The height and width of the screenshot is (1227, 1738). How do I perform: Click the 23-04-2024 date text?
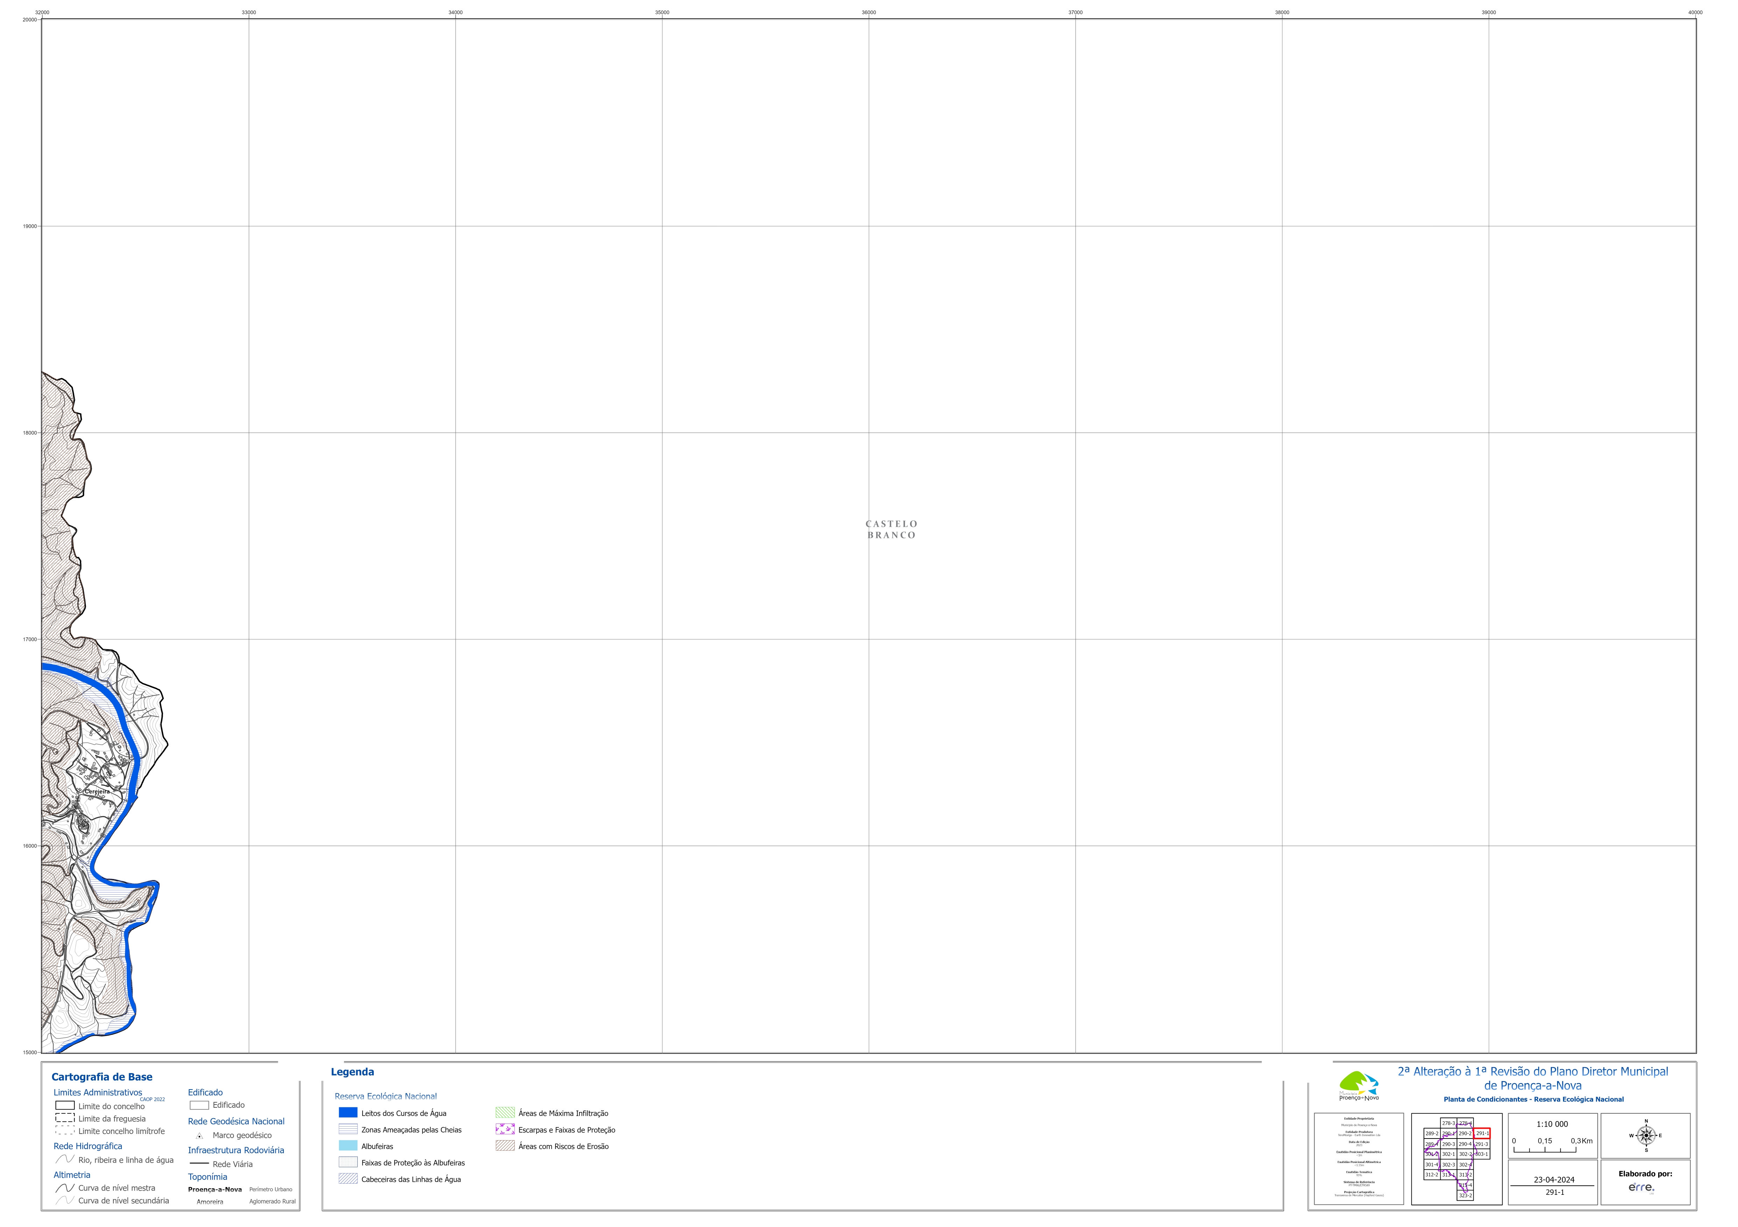point(1554,1179)
